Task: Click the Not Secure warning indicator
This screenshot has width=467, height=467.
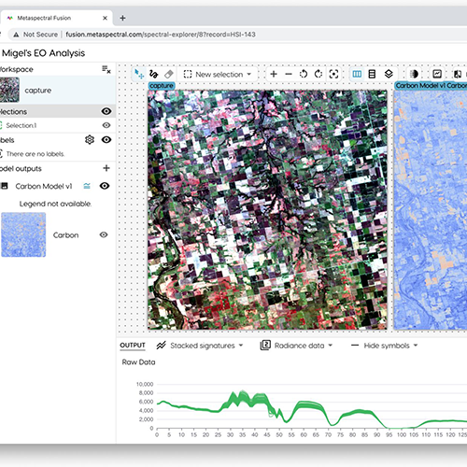Action: click(x=35, y=35)
